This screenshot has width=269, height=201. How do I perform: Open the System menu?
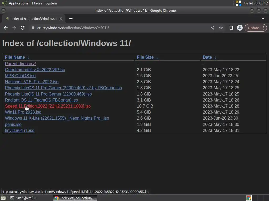click(51, 3)
